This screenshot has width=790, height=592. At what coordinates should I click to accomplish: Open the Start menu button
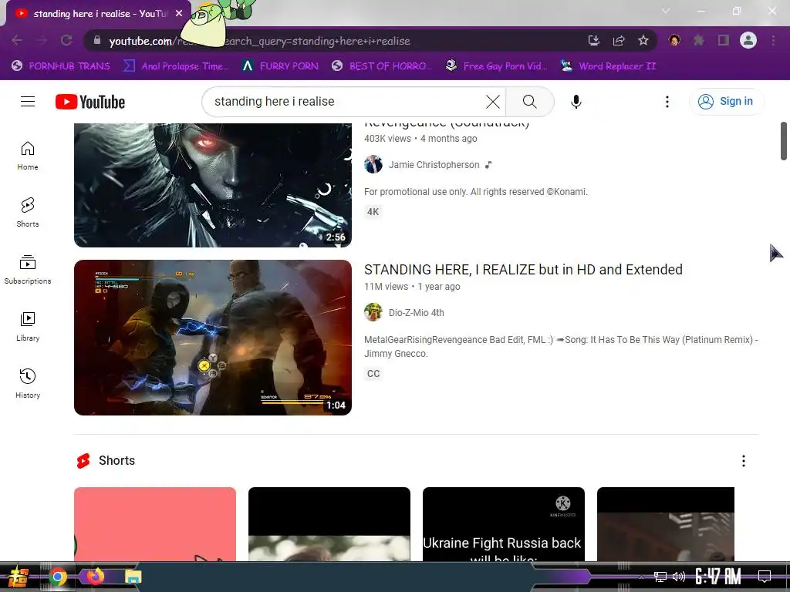coord(19,577)
